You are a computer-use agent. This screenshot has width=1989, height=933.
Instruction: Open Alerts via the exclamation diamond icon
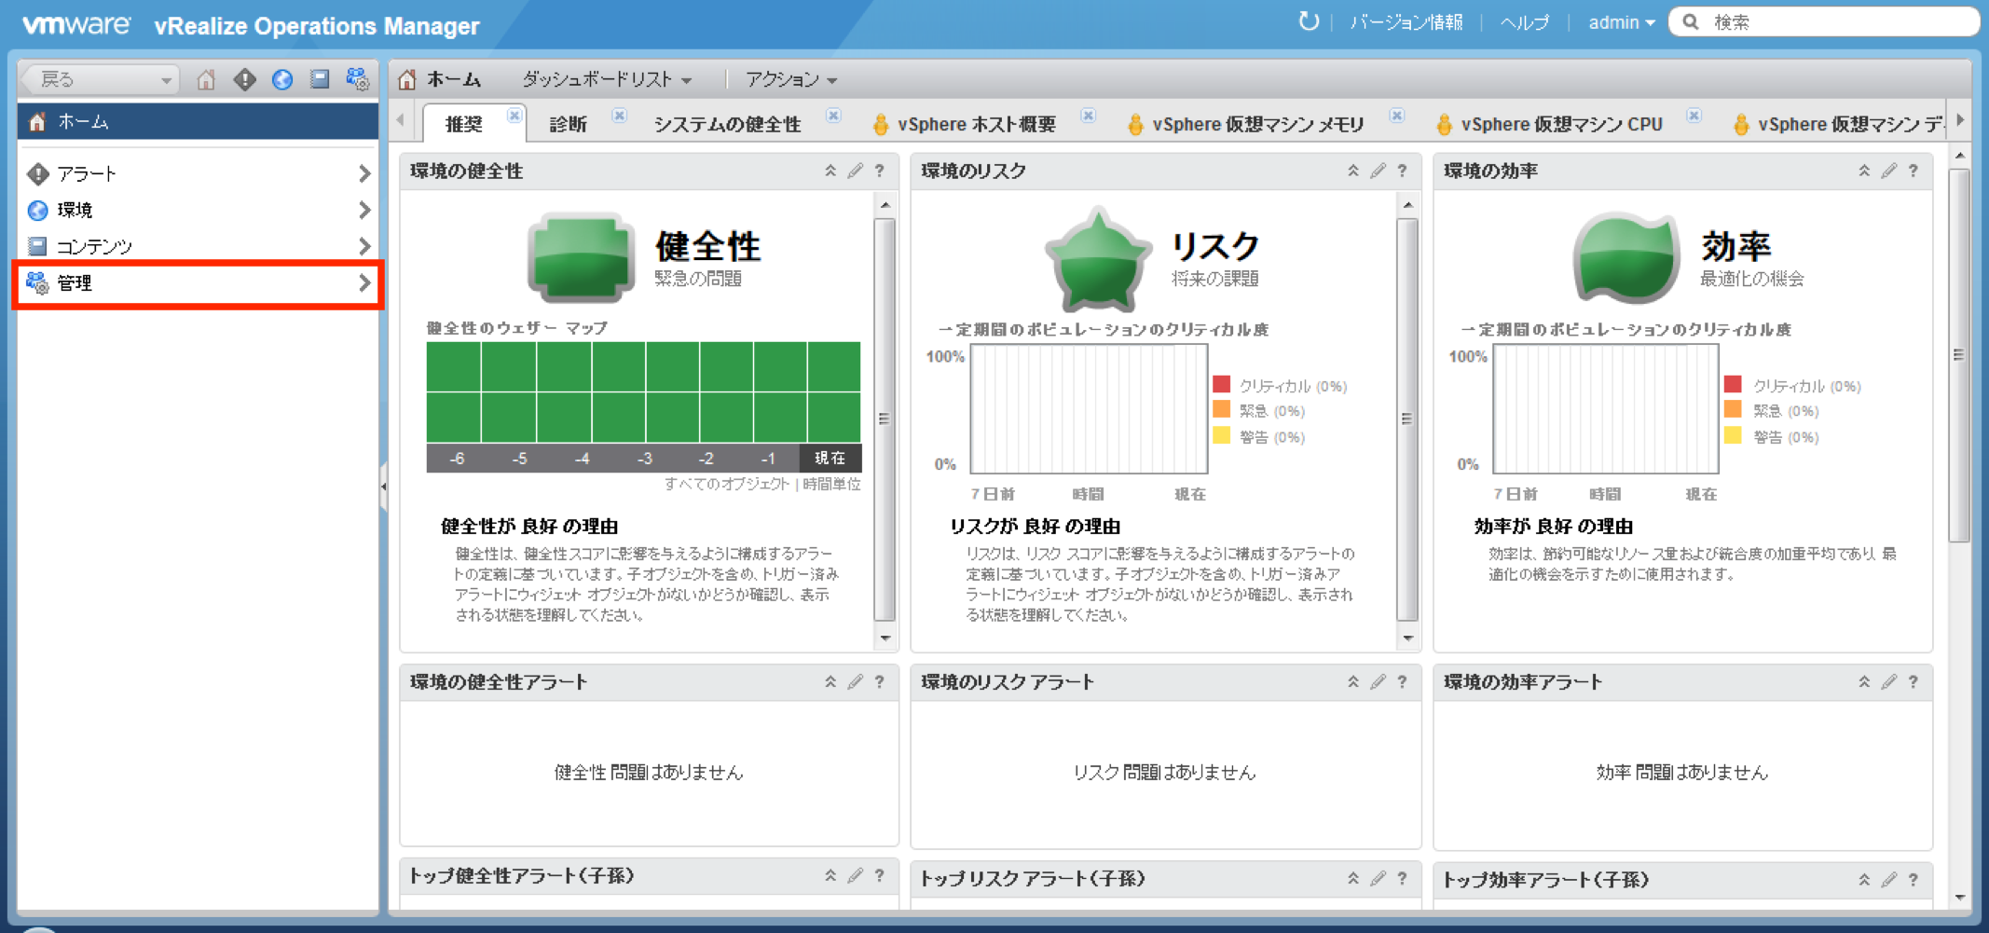pos(243,79)
